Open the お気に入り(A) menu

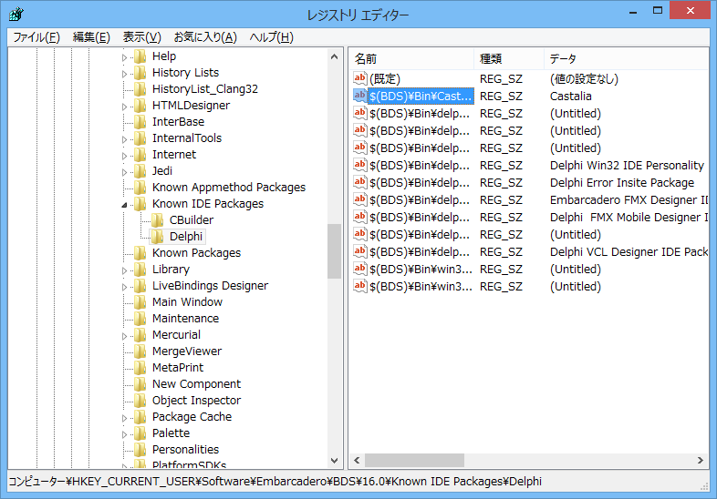pyautogui.click(x=204, y=37)
